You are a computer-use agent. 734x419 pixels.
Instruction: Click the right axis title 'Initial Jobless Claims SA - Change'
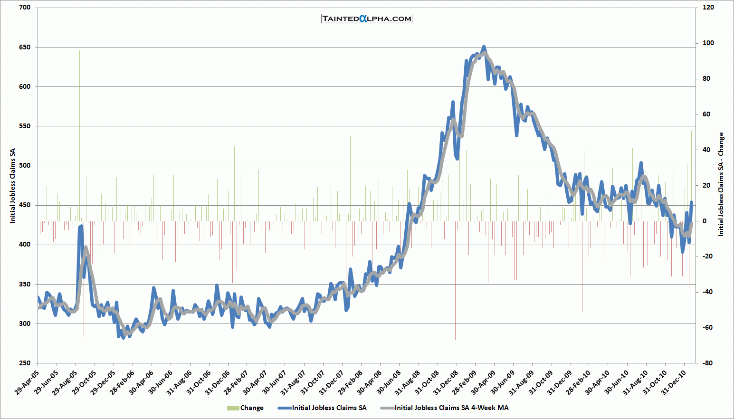pos(721,184)
